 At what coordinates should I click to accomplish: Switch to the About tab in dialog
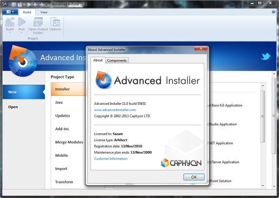(98, 60)
